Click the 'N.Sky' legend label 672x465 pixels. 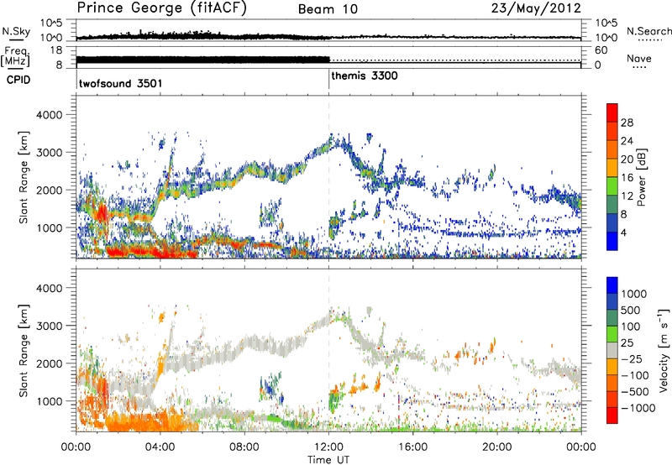tap(16, 31)
